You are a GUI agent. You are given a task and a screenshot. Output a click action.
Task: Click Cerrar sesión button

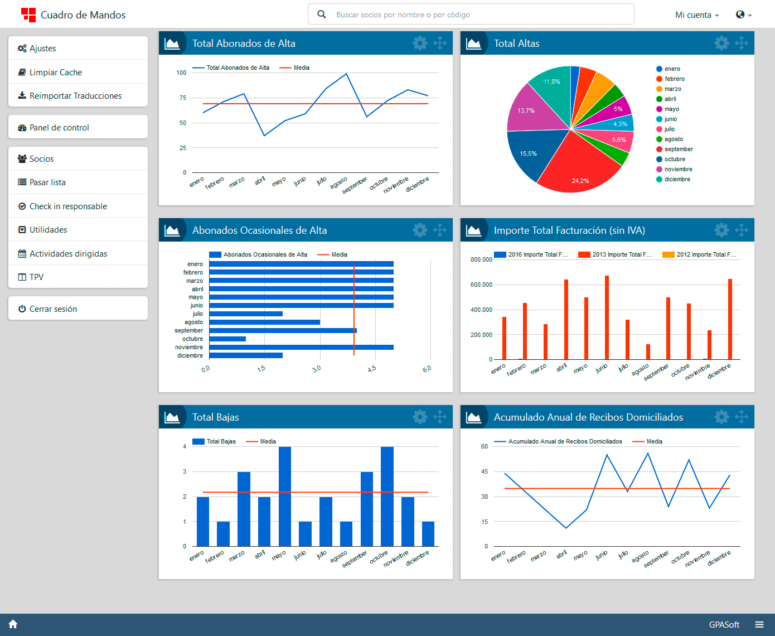[53, 309]
